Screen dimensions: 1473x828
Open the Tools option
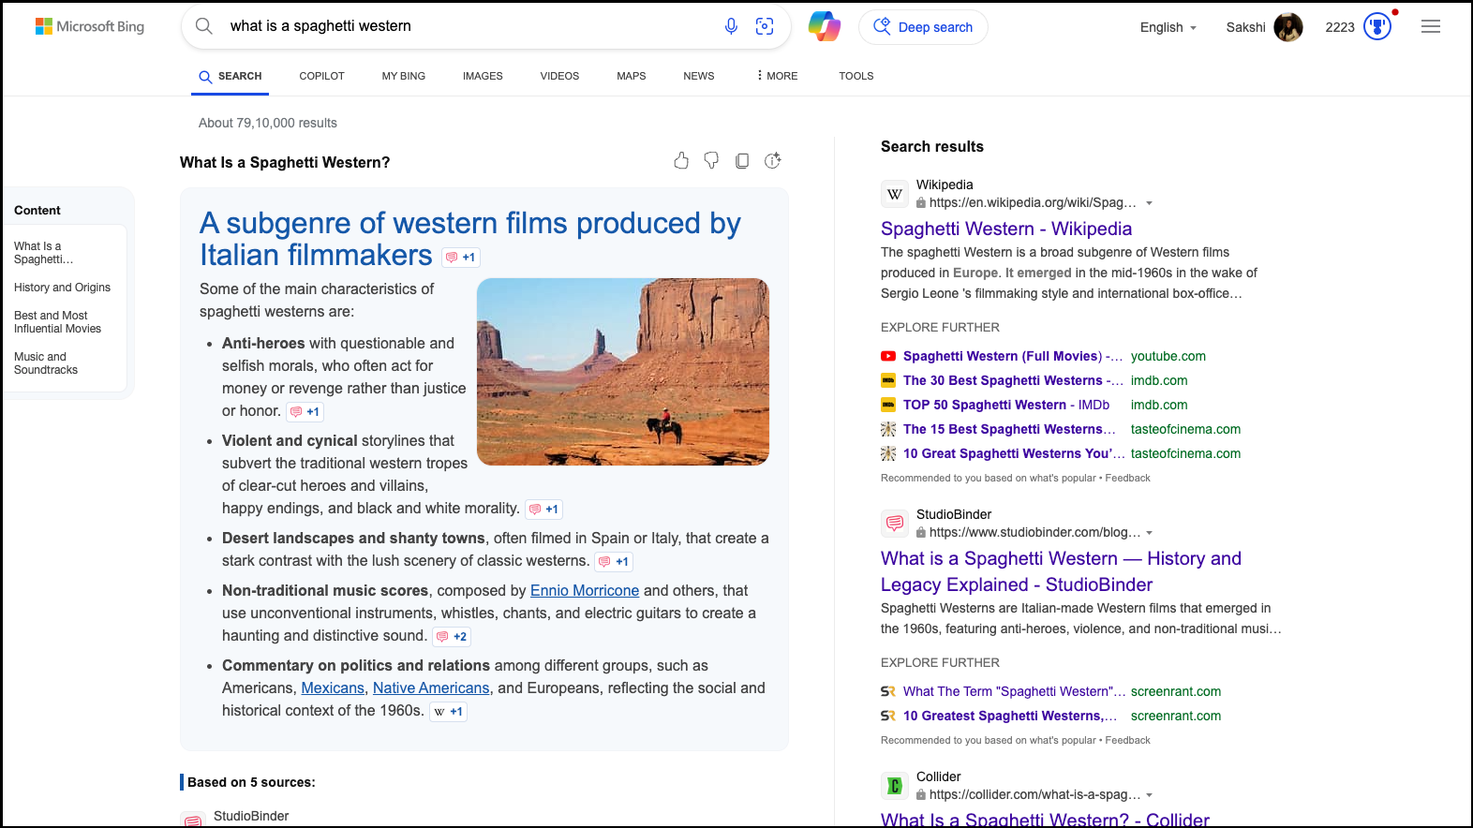[x=856, y=76]
